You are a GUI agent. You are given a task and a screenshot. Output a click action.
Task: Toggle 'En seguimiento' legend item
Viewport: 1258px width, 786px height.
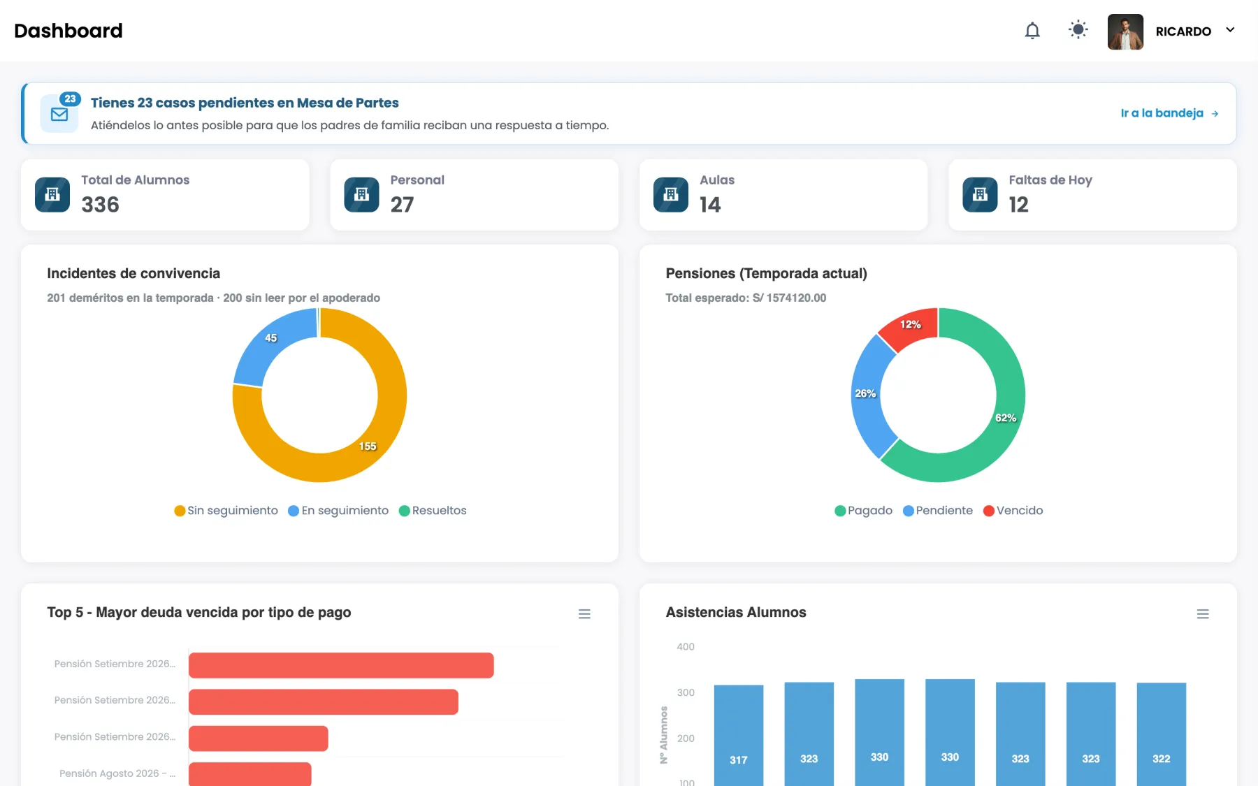pos(338,511)
